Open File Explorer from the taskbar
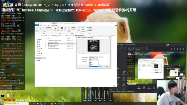This screenshot has height=105, width=187. [x=38, y=104]
